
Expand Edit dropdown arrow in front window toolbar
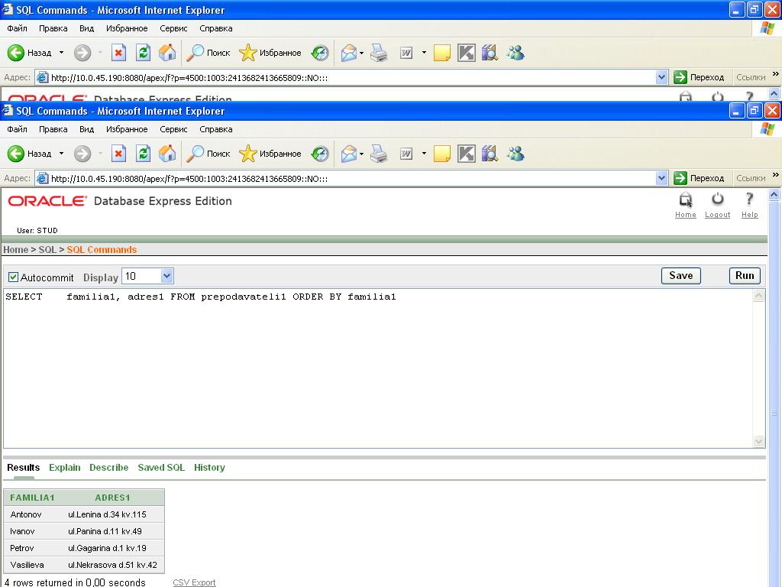coord(424,154)
